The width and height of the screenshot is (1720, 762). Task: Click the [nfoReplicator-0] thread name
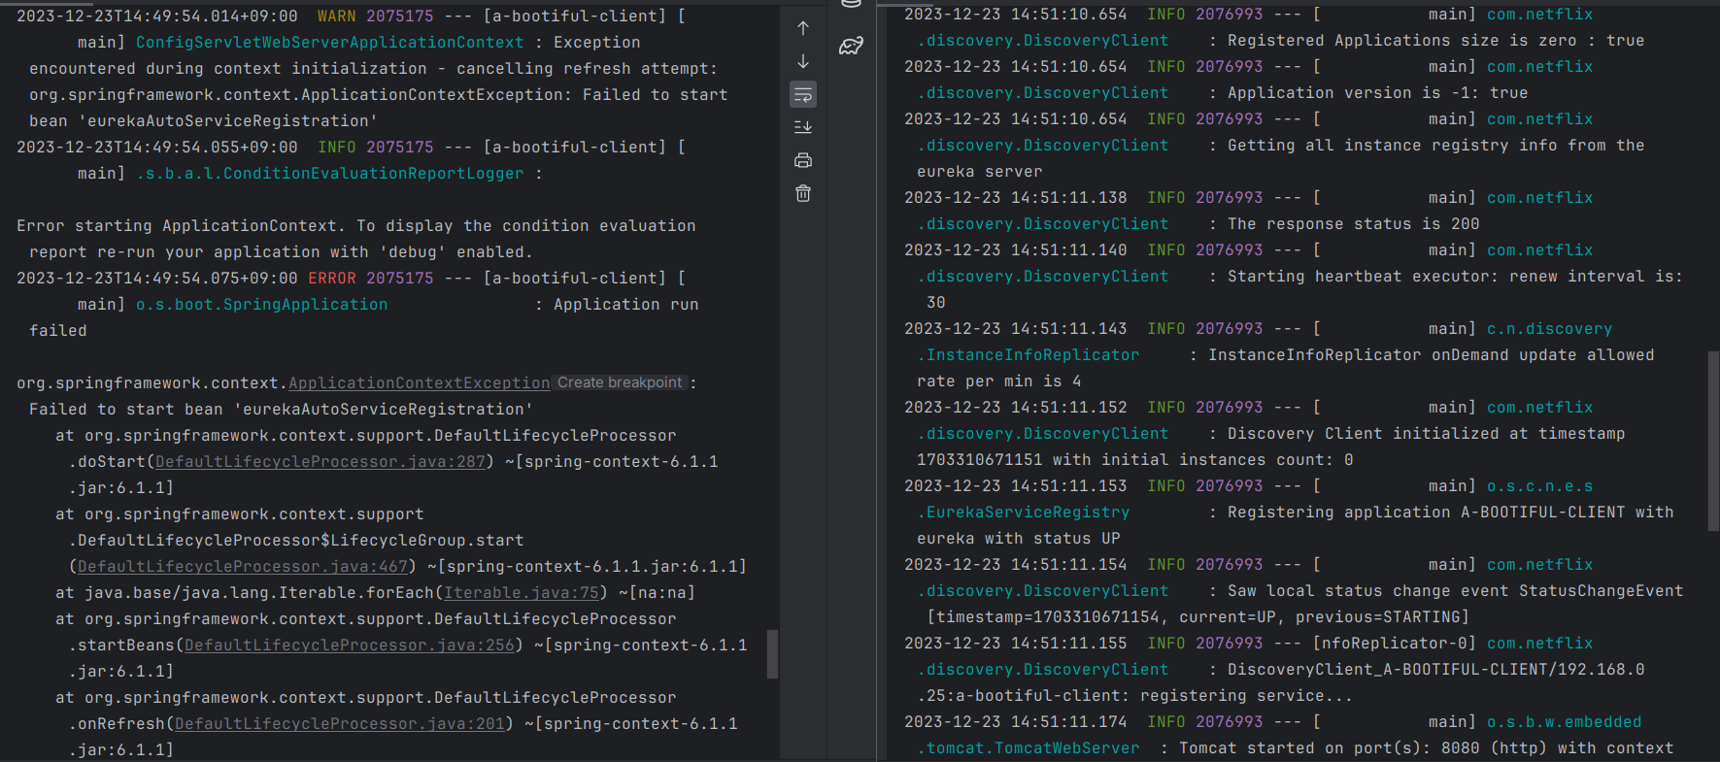[x=1394, y=644]
